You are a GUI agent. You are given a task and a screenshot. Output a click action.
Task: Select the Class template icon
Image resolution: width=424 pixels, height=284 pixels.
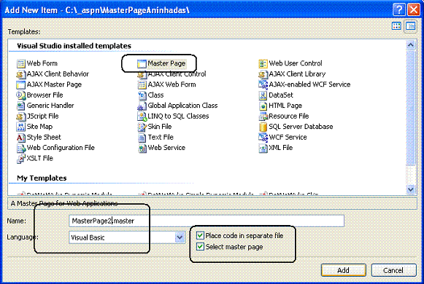(142, 95)
